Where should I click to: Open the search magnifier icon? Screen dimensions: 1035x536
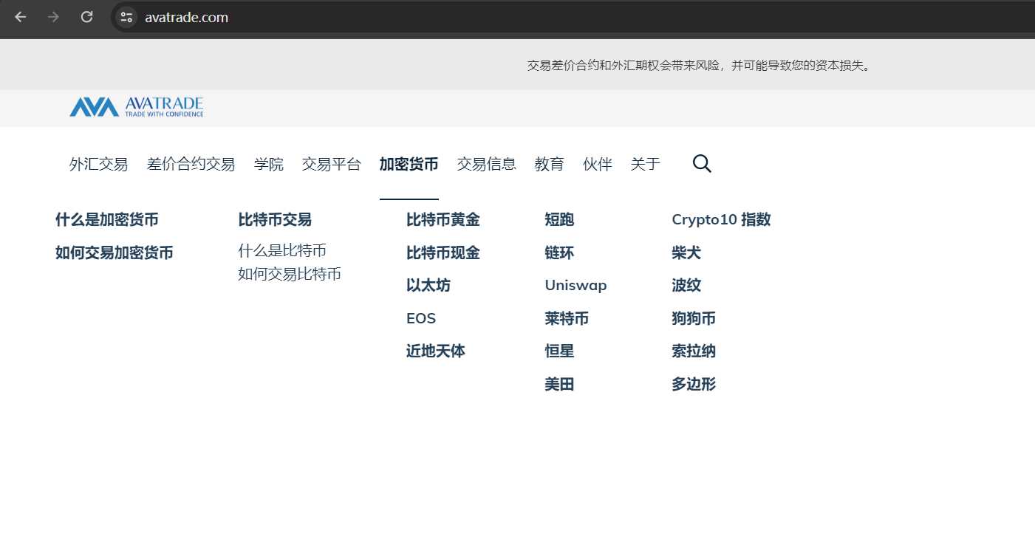tap(702, 164)
